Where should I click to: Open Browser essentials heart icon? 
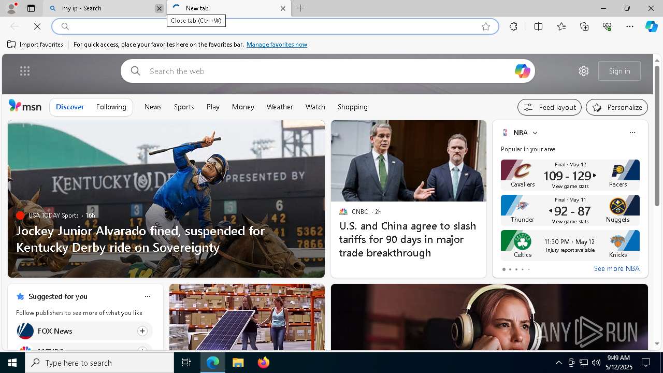pos(607,26)
